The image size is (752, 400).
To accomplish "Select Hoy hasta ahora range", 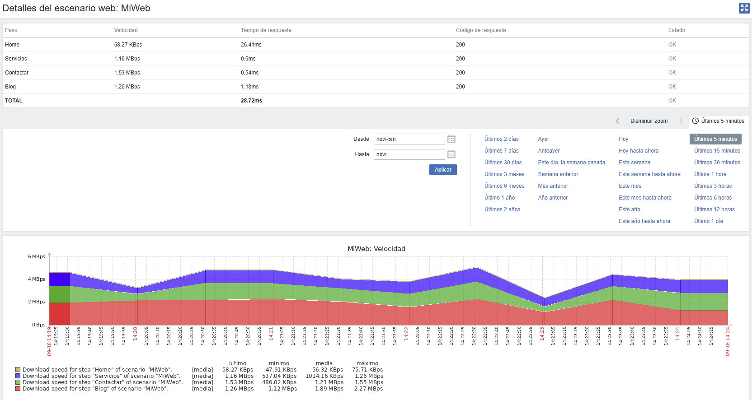I will 638,151.
